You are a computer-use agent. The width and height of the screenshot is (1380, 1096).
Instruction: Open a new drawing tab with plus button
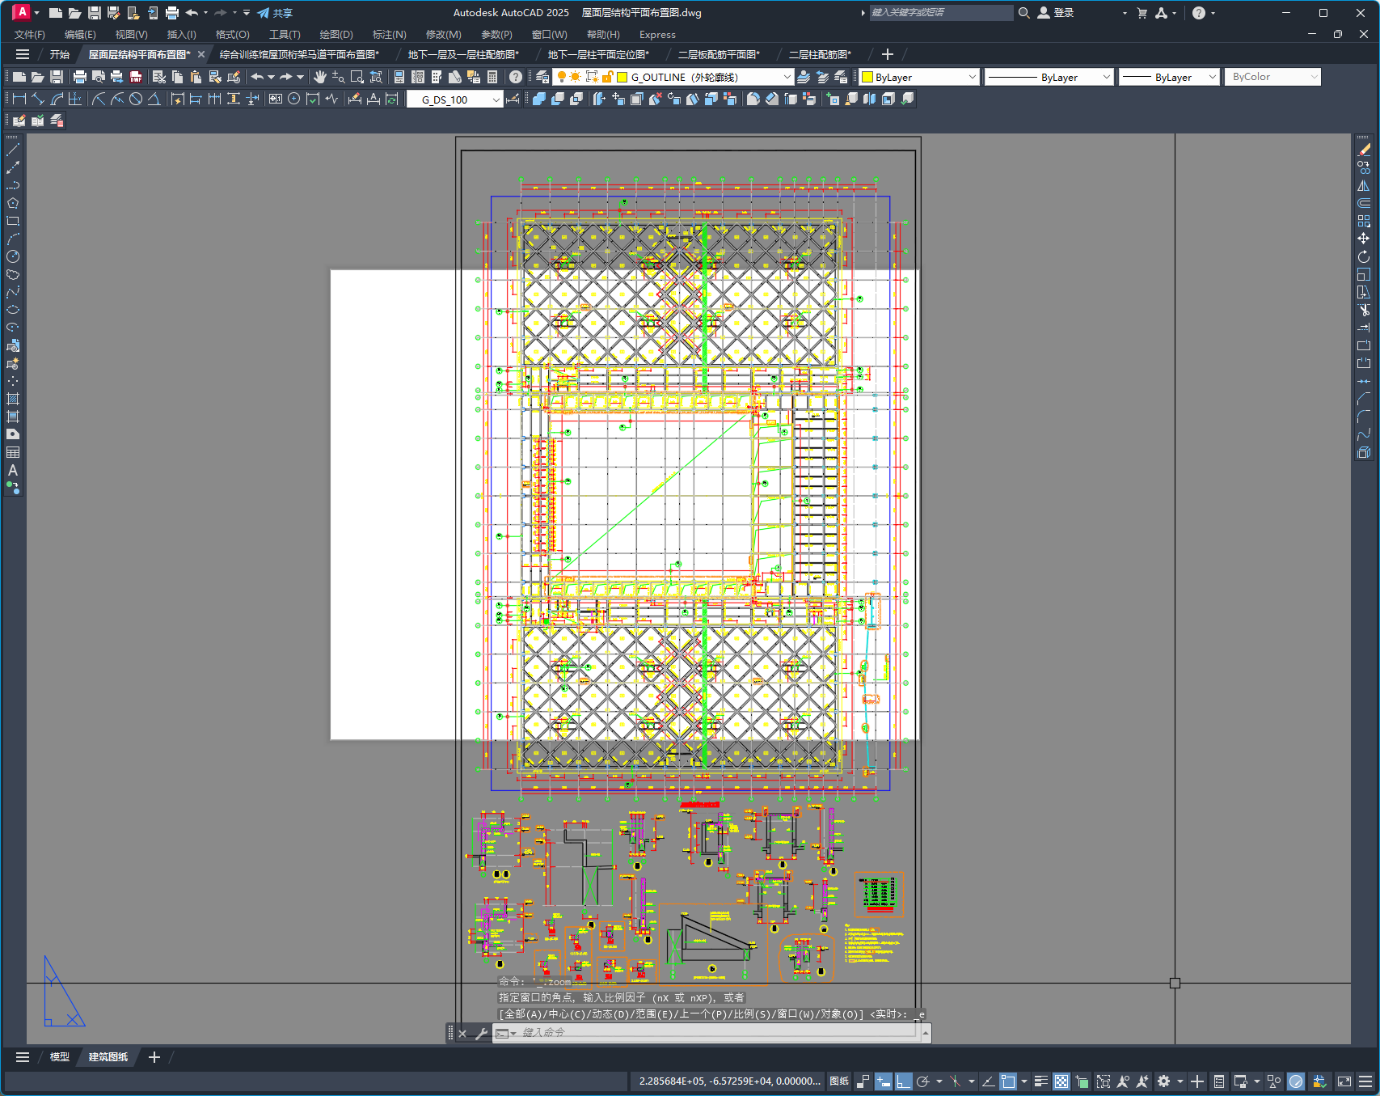(x=887, y=54)
